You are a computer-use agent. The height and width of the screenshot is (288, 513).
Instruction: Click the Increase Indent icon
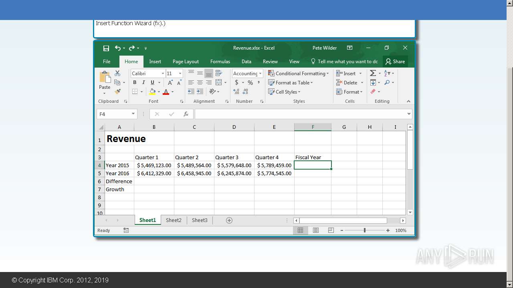[x=200, y=92]
